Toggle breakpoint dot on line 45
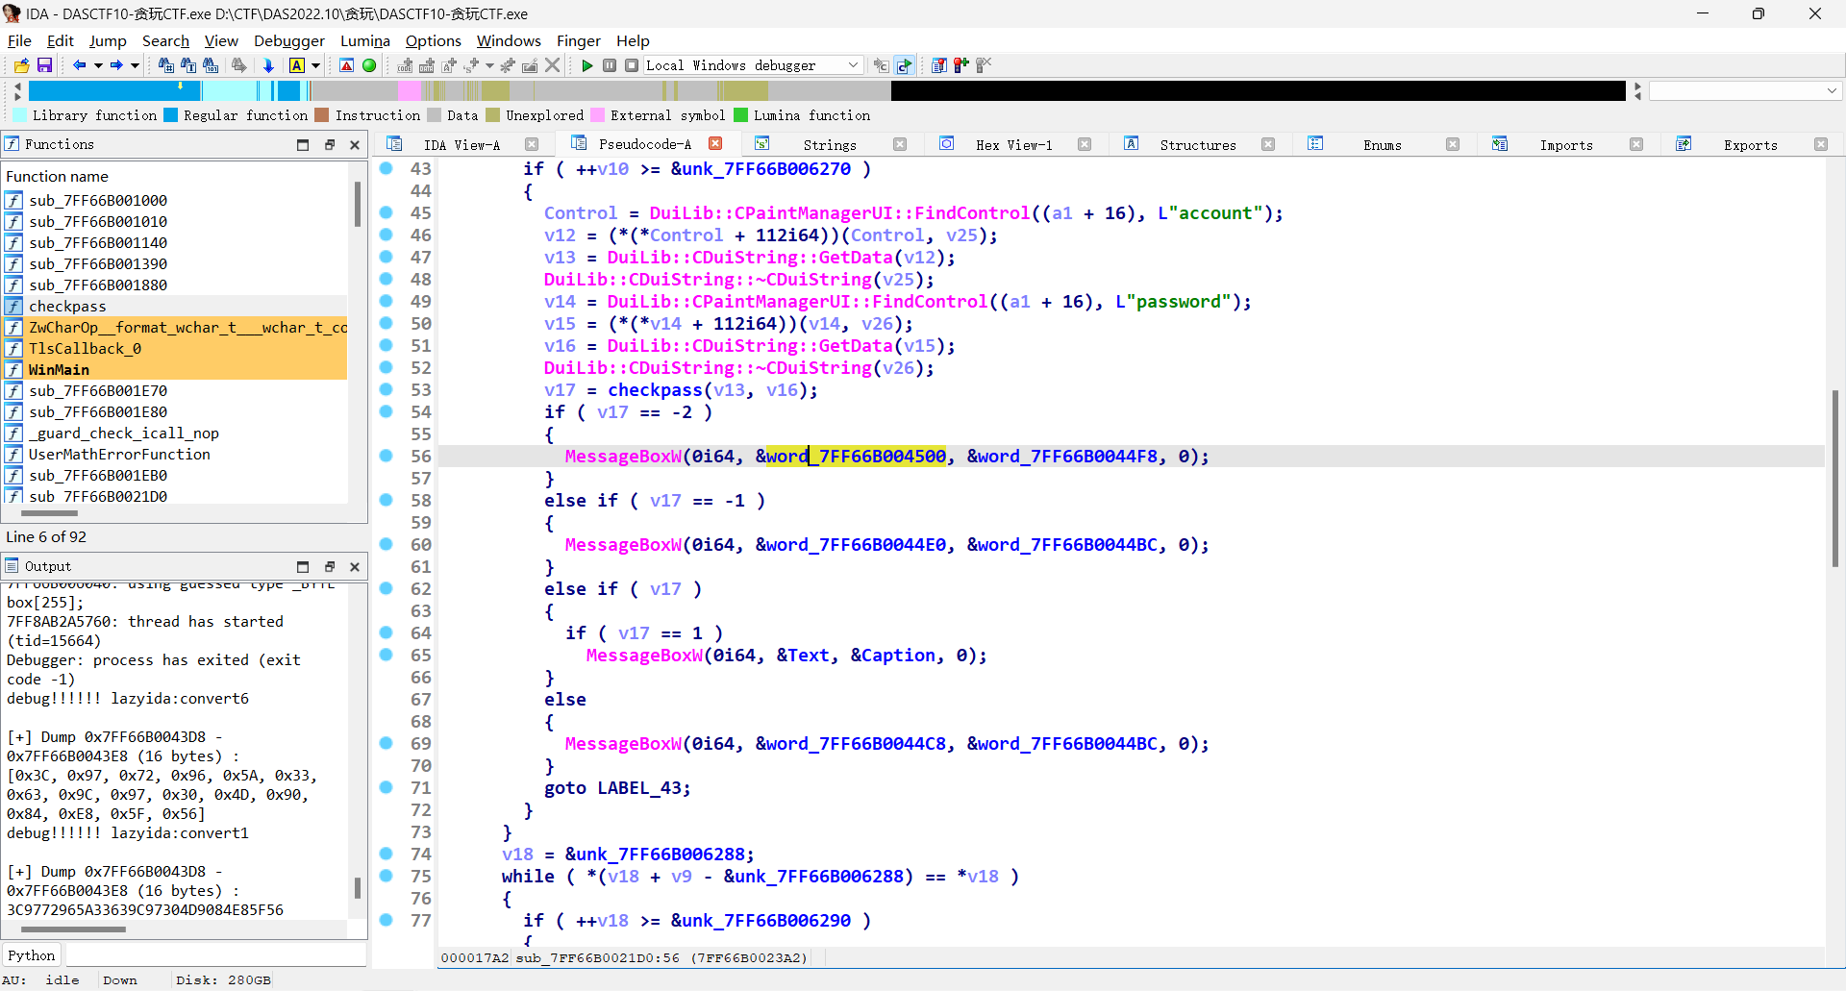 (x=387, y=212)
